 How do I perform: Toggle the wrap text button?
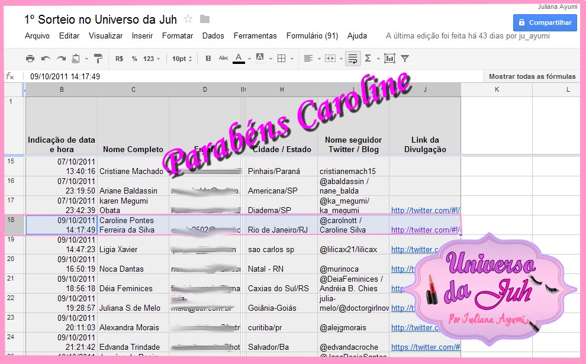pos(353,59)
